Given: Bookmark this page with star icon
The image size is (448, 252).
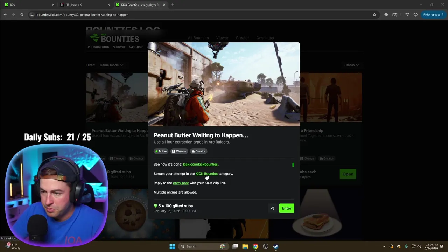Looking at the screenshot, I should [374, 15].
